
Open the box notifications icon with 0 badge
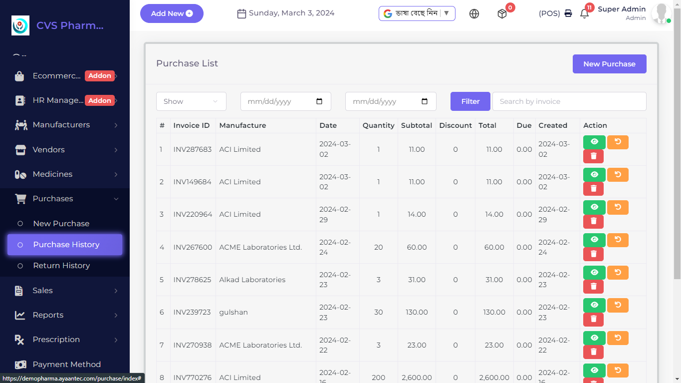pyautogui.click(x=502, y=14)
